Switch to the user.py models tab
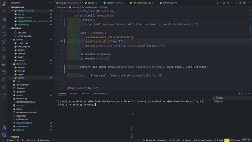Viewport: 252px width, 142px height. click(113, 3)
